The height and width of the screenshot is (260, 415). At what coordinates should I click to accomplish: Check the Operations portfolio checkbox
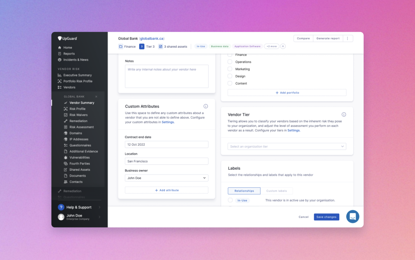point(230,62)
